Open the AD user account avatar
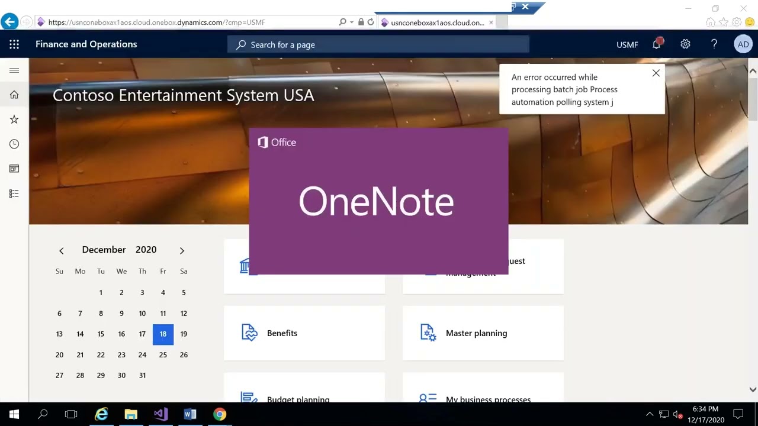This screenshot has height=426, width=758. point(743,44)
